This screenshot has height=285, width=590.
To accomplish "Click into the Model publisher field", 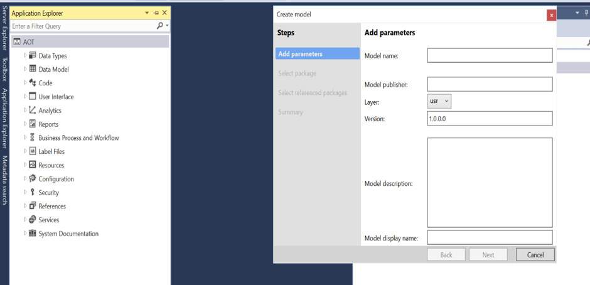I will click(x=490, y=84).
